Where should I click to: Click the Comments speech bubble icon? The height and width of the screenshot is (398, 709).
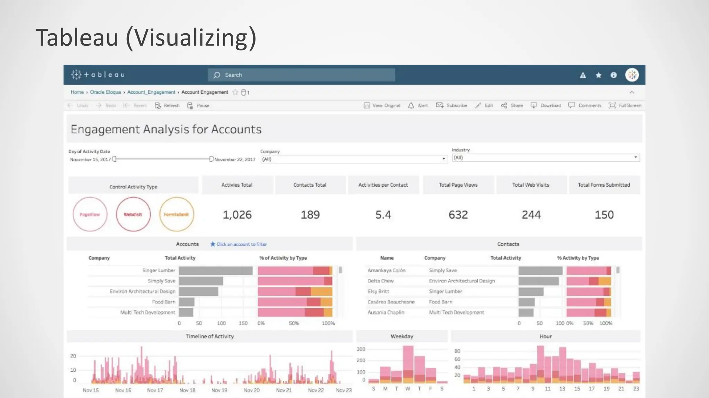pos(571,105)
